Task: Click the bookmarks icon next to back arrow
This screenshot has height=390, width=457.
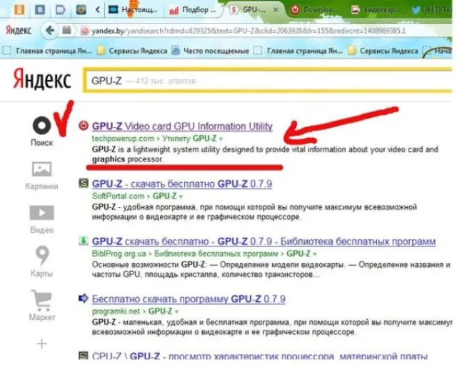Action: pos(66,30)
